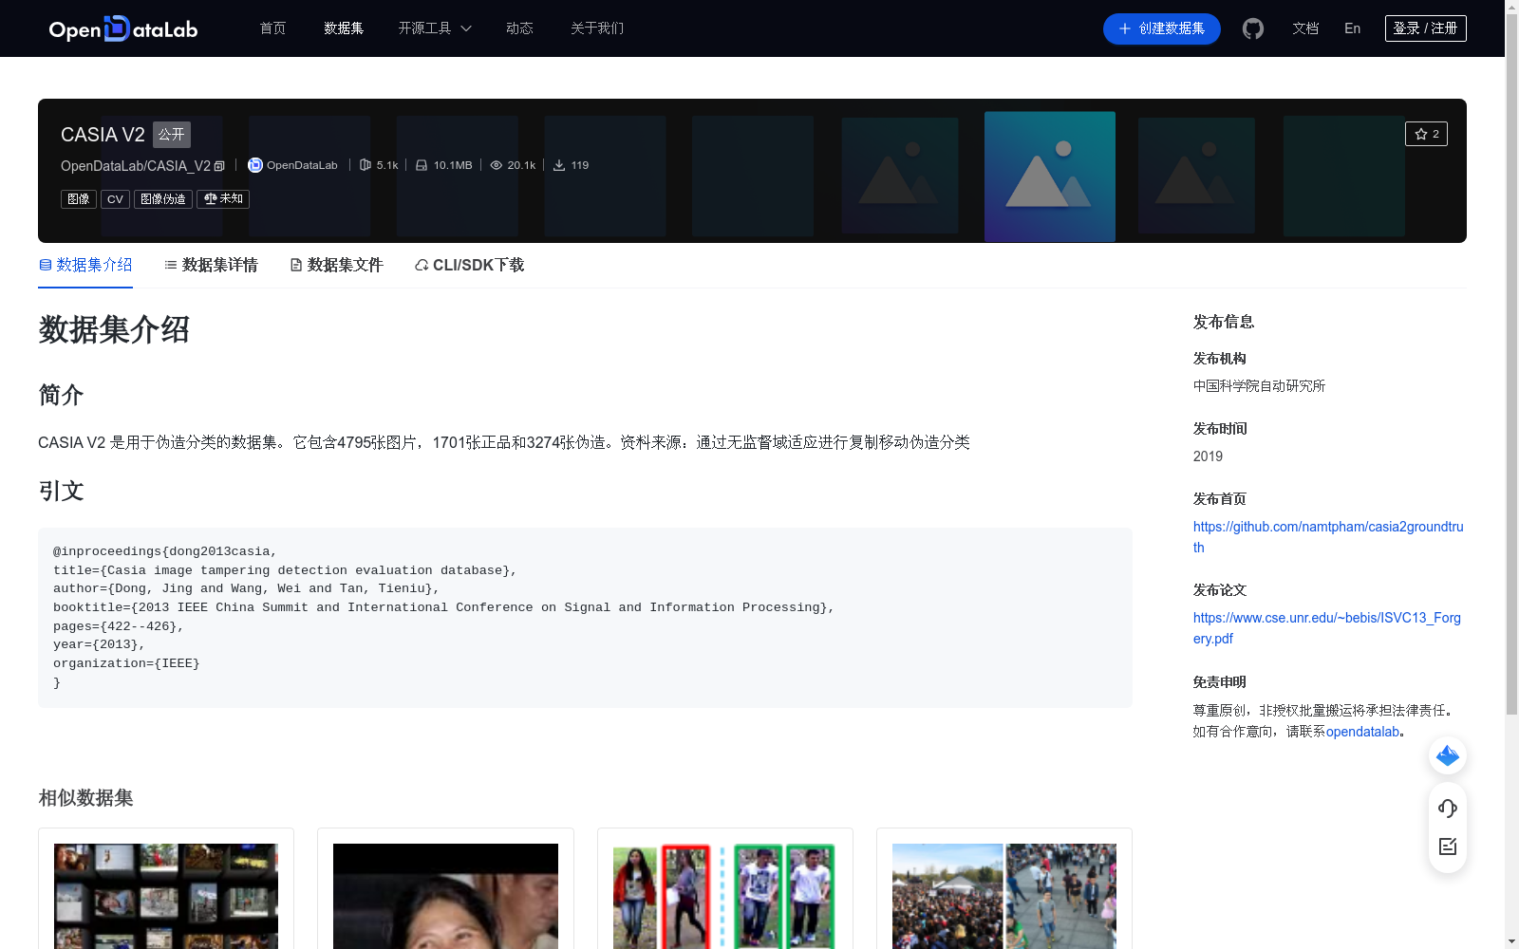Viewport: 1519px width, 949px height.
Task: Open the blue floating assistant icon
Action: click(1448, 755)
